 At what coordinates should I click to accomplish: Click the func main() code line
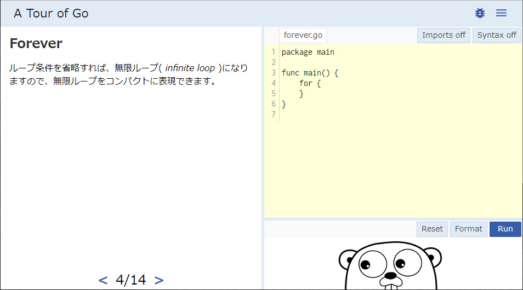point(310,73)
